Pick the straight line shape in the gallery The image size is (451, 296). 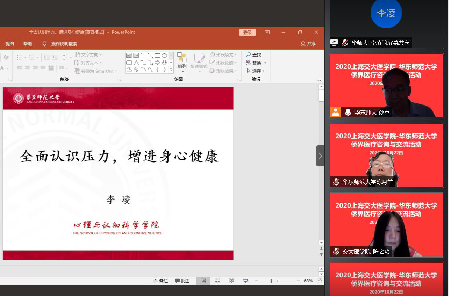coord(143,56)
